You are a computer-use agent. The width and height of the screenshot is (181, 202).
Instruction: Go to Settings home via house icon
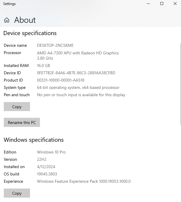coord(7,20)
